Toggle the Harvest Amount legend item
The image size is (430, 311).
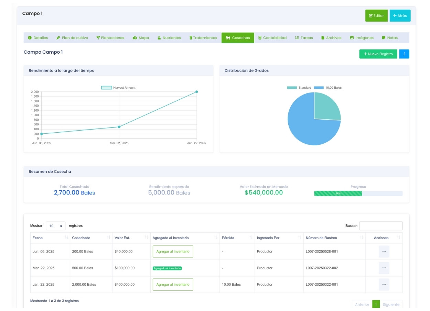[118, 88]
